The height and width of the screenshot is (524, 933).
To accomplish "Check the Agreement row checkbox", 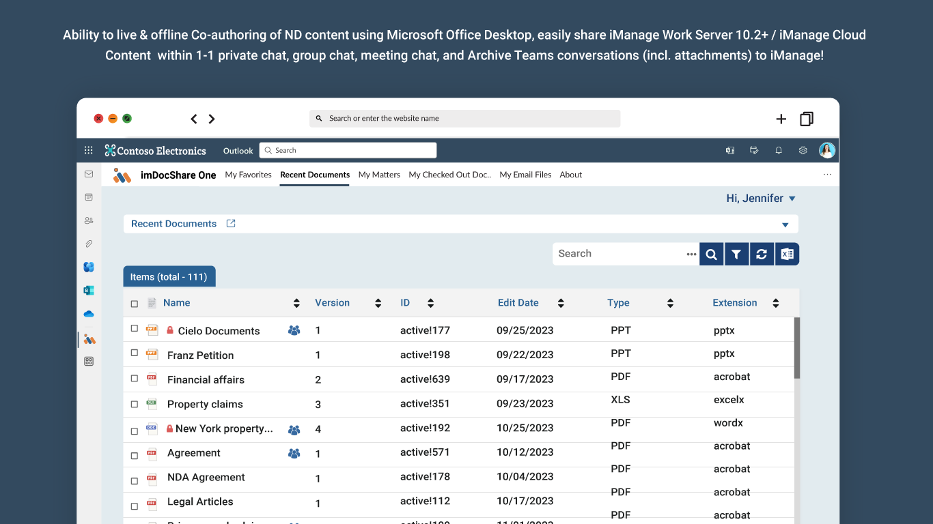I will 135,455.
